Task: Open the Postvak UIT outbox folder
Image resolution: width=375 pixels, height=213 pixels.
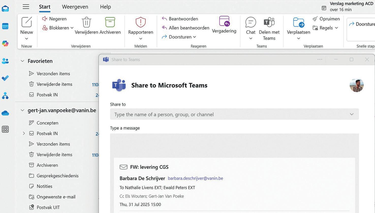Action: [x=48, y=207]
